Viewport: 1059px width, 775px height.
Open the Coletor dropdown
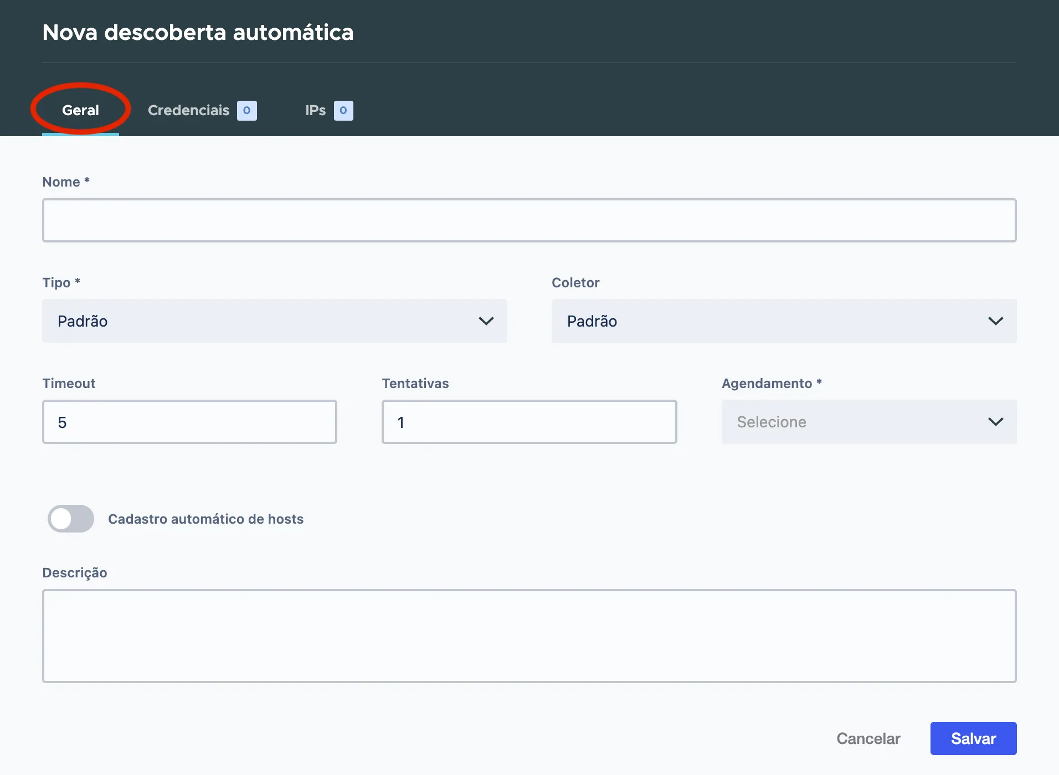point(784,321)
